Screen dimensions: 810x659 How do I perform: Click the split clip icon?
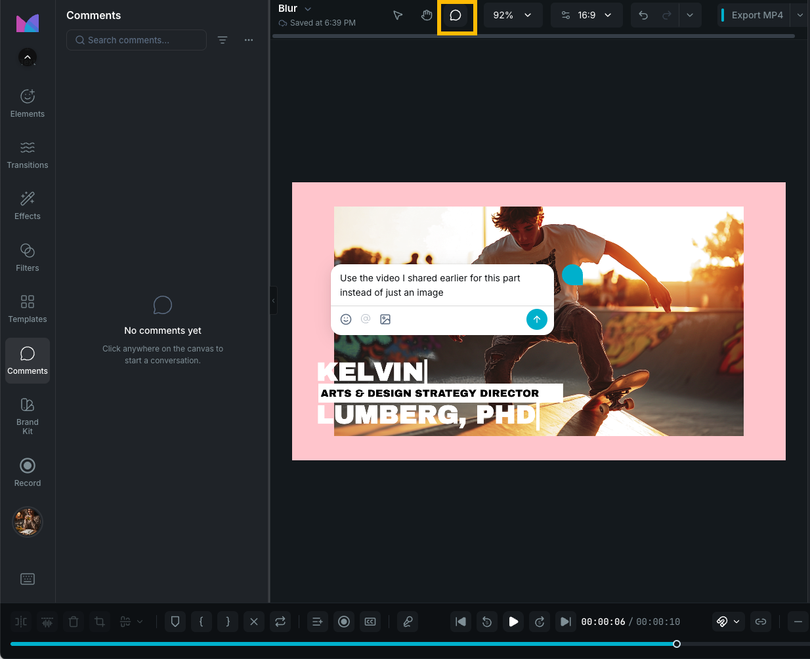point(21,622)
